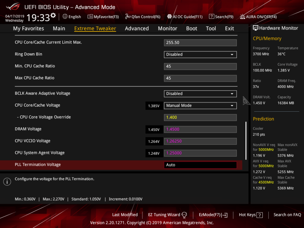
Task: Switch to the Boot menu
Action: 191,28
